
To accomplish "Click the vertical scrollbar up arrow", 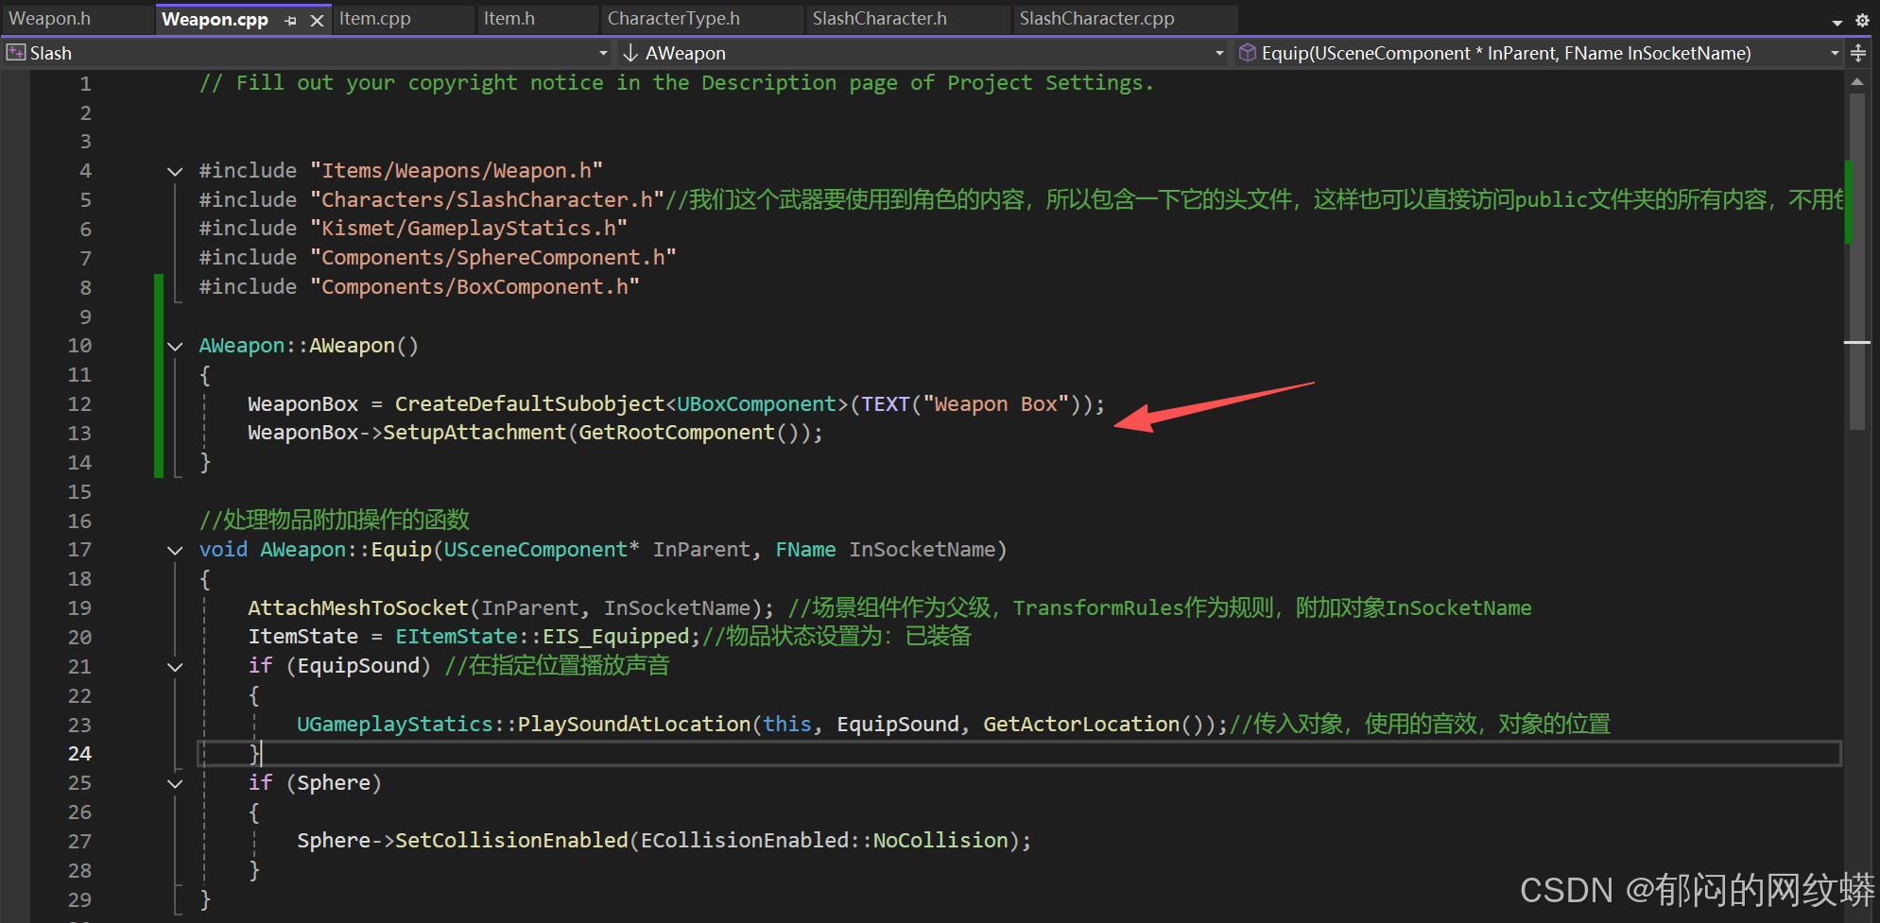I will click(x=1857, y=82).
